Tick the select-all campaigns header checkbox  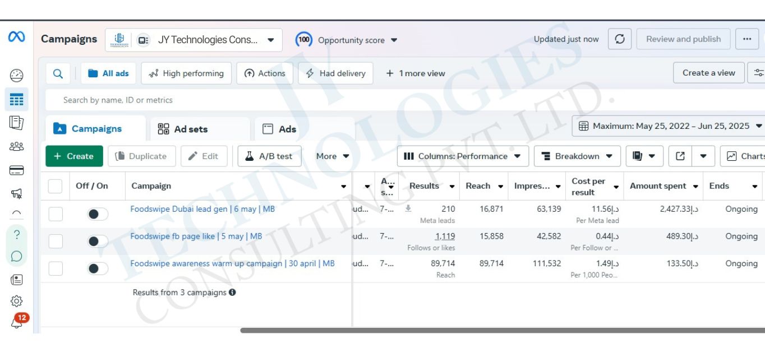[56, 186]
